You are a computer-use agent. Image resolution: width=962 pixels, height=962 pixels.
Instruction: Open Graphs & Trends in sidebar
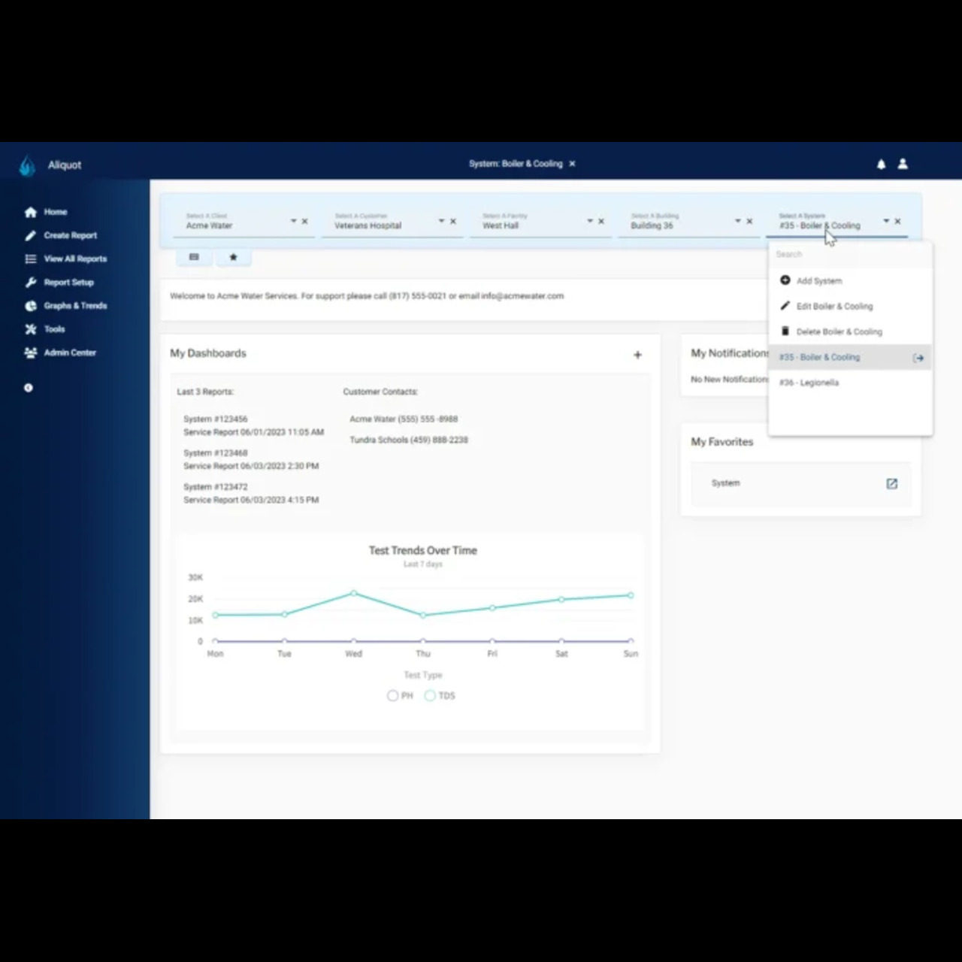[x=75, y=306]
